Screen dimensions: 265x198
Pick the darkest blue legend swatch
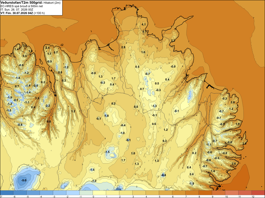7,193
